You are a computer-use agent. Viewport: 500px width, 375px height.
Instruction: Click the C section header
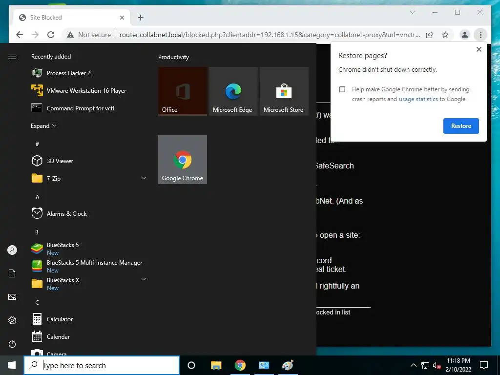click(x=37, y=302)
